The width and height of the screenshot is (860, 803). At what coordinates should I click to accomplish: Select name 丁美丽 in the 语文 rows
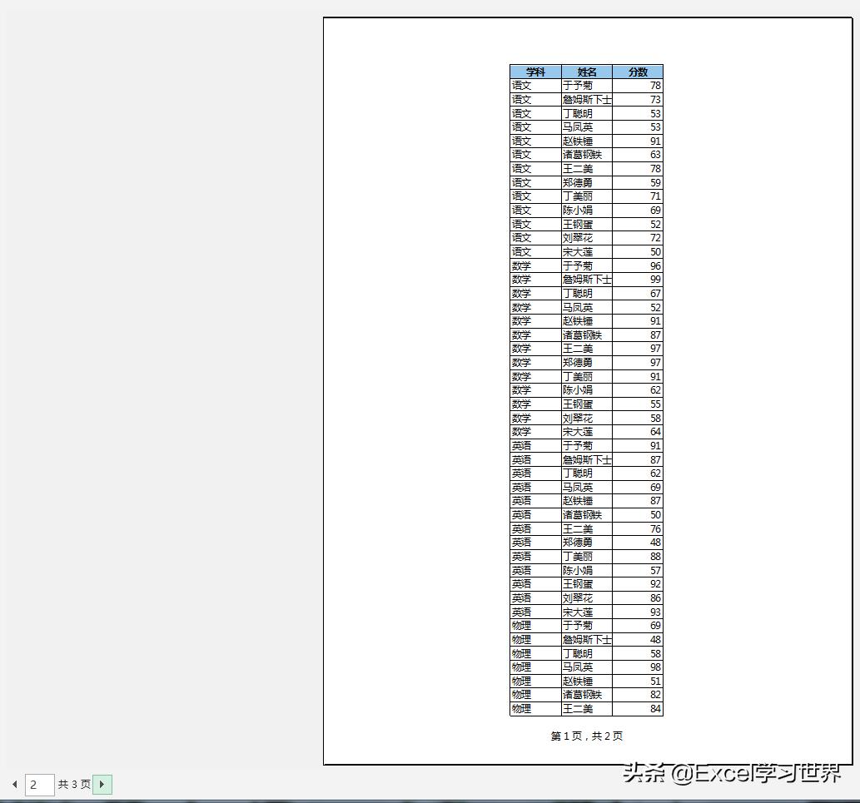click(586, 196)
